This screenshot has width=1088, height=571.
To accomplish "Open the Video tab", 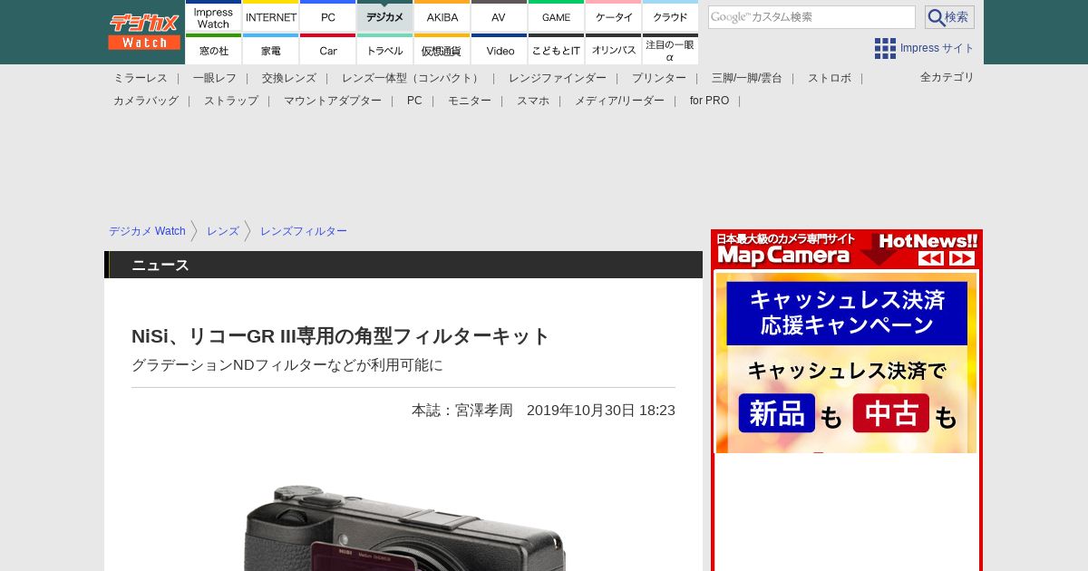I will [500, 49].
